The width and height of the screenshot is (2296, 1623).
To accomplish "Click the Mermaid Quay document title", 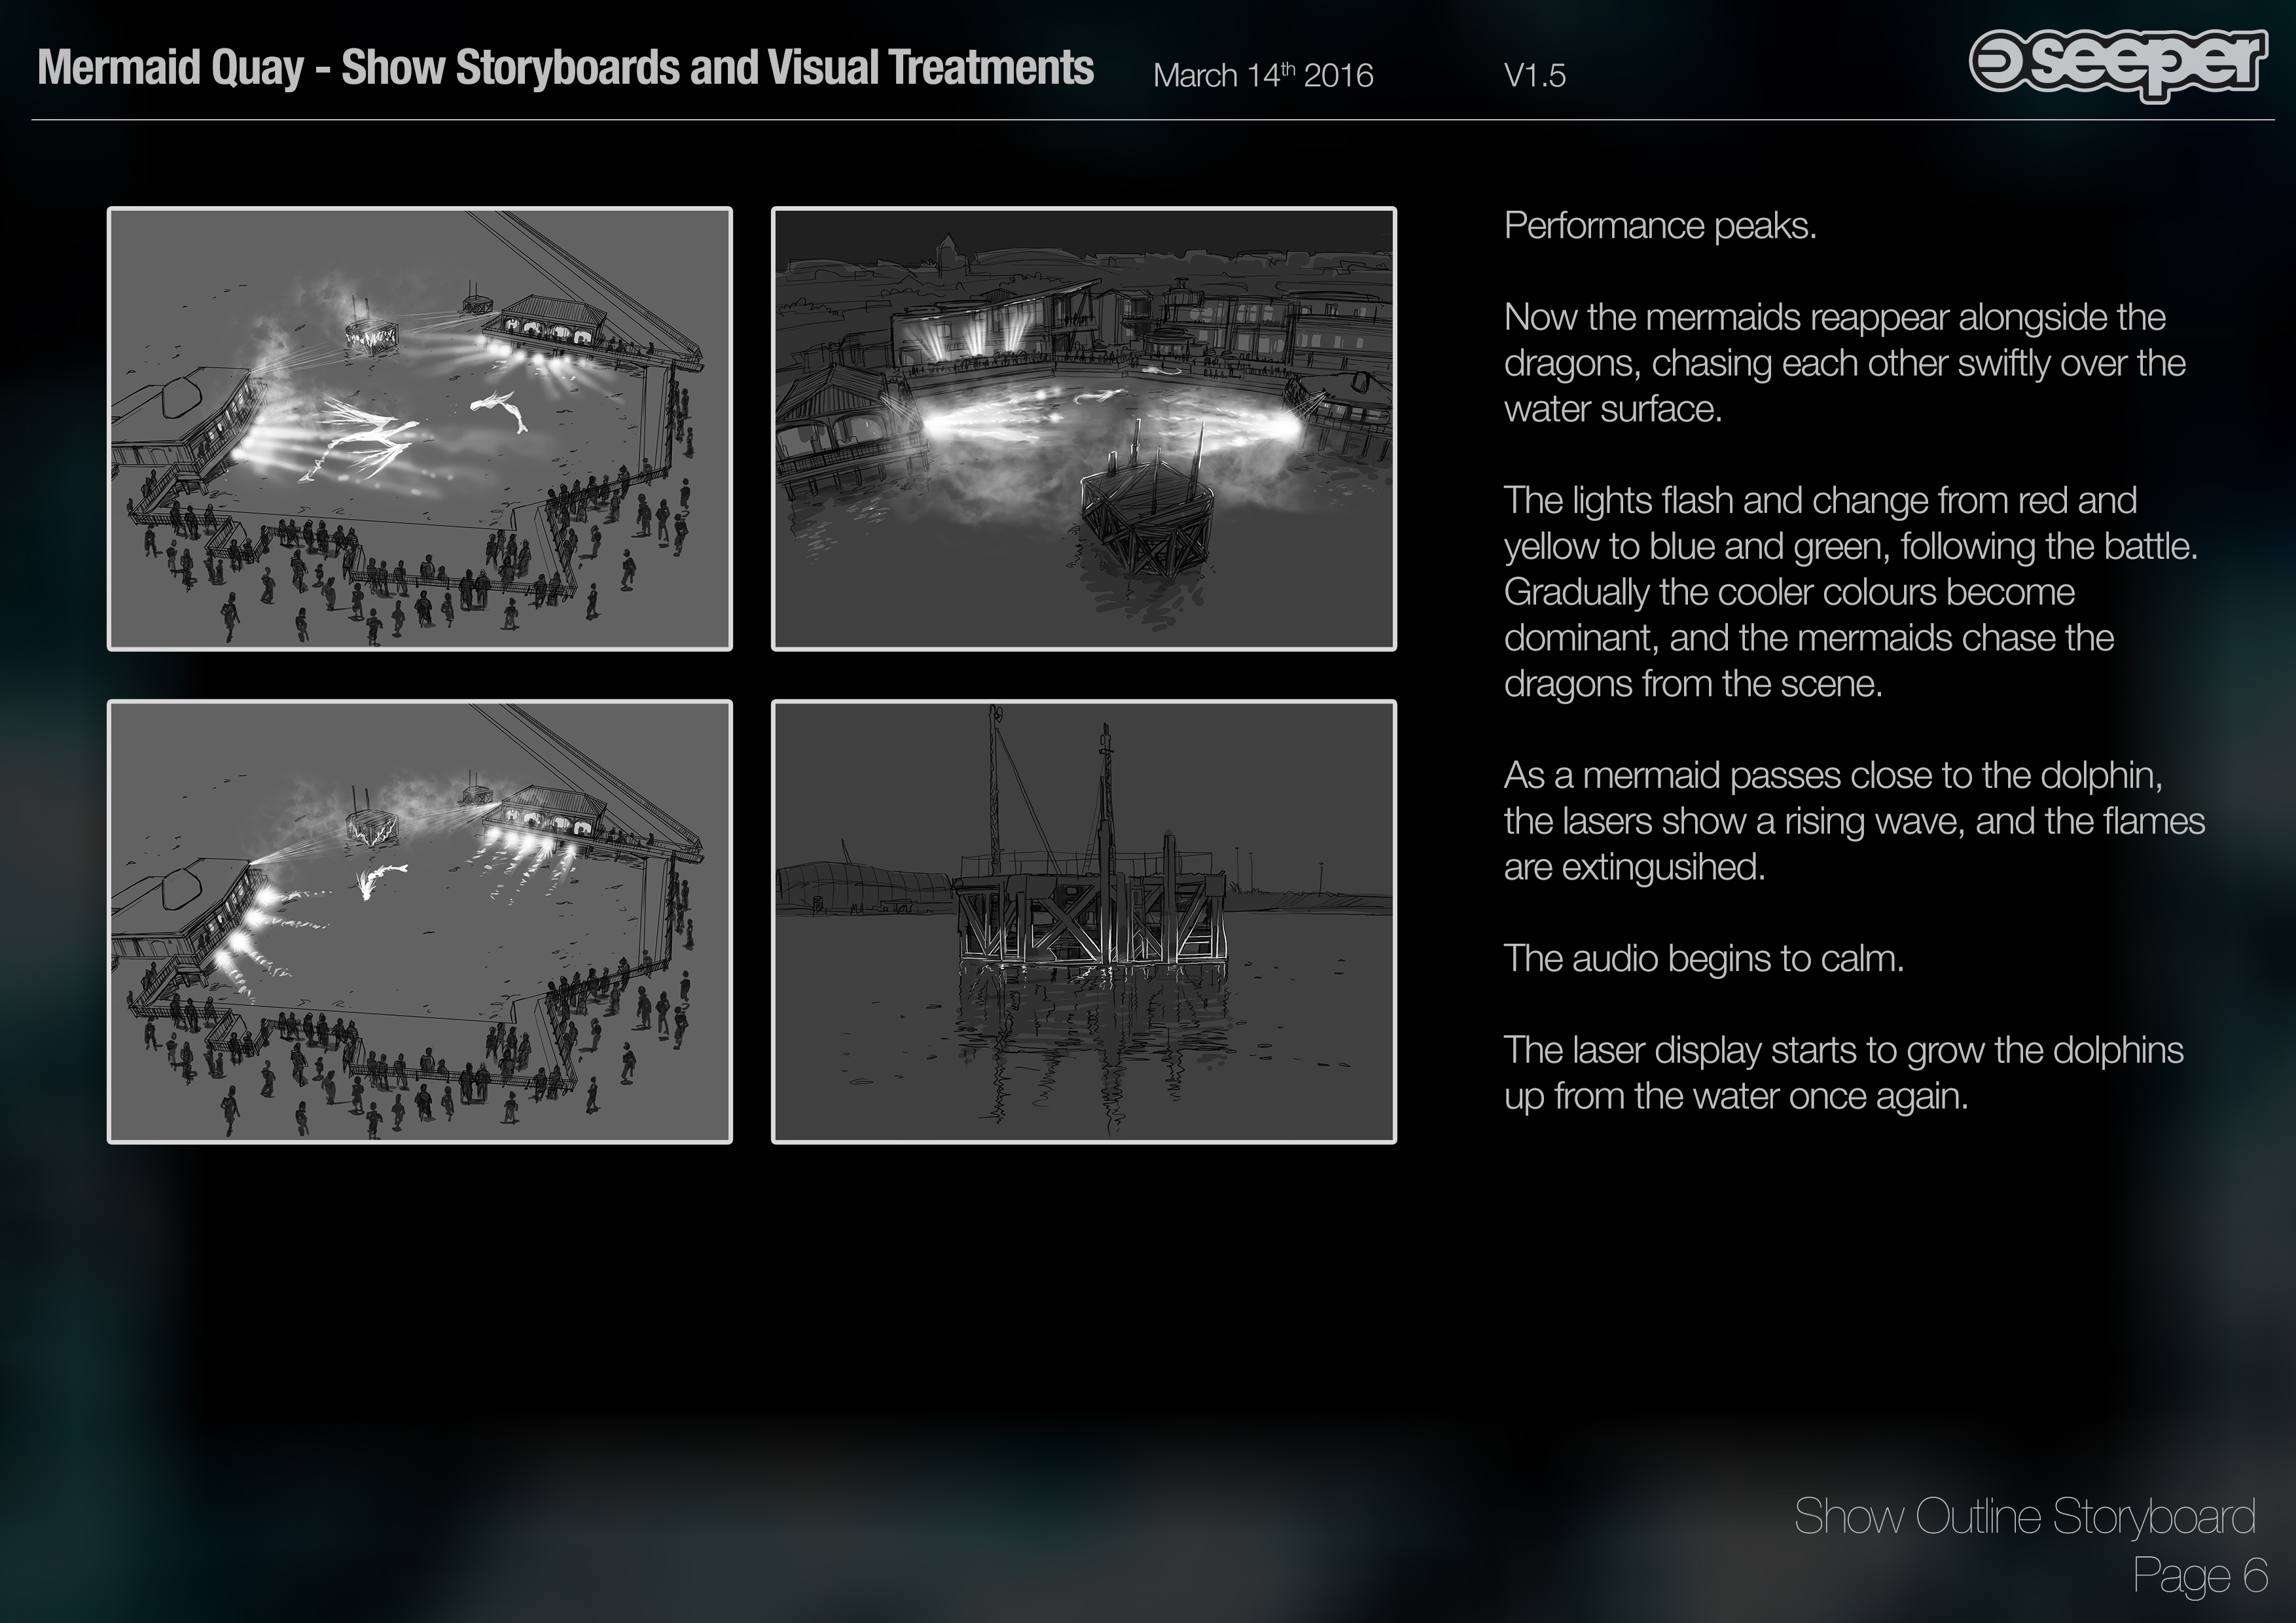I will coord(565,68).
